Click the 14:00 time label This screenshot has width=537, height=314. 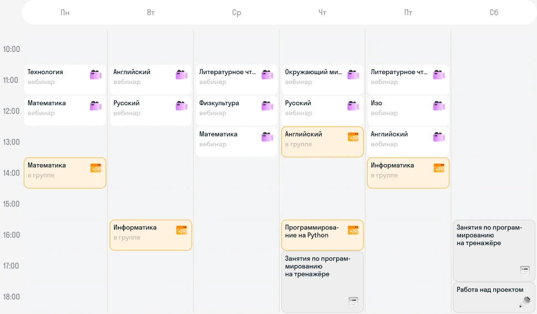click(11, 173)
